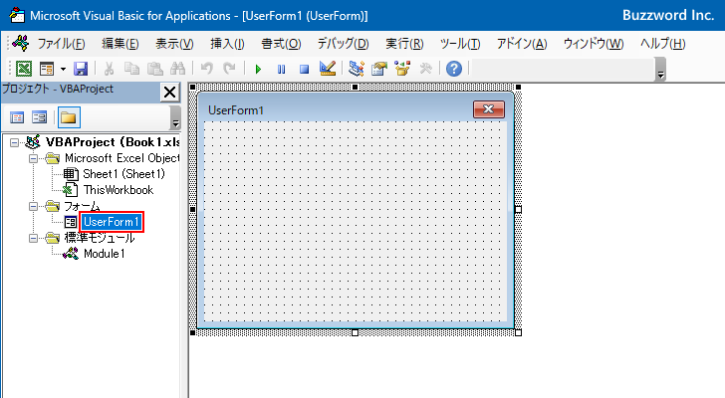Viewport: 725px width, 398px height.
Task: Click the Paste clipboard icon
Action: click(x=155, y=69)
